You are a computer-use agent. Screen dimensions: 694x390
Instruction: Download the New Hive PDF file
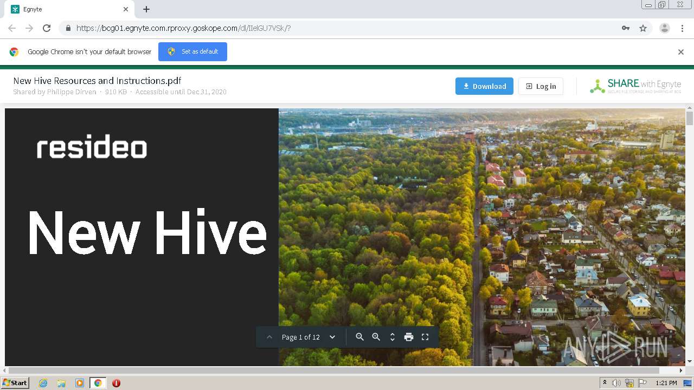tap(484, 86)
